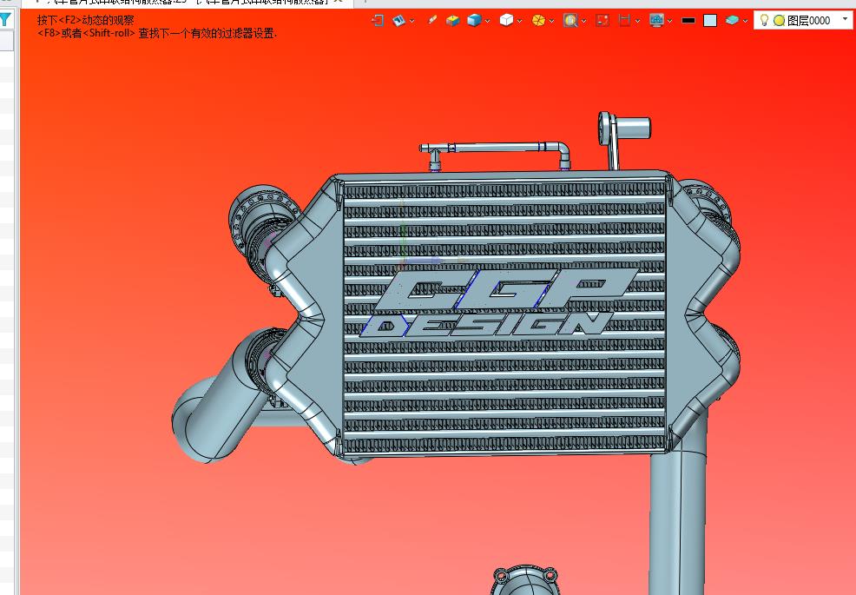Open the view orientation dropdown arrow
The height and width of the screenshot is (595, 856).
(412, 21)
